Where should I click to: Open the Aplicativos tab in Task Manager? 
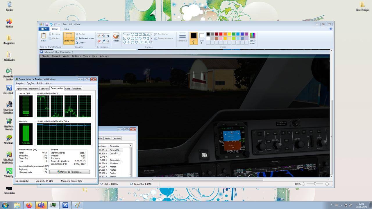[x=22, y=89]
